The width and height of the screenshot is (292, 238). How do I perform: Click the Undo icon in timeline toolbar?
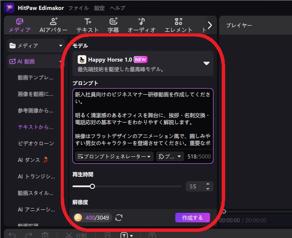coord(12,235)
